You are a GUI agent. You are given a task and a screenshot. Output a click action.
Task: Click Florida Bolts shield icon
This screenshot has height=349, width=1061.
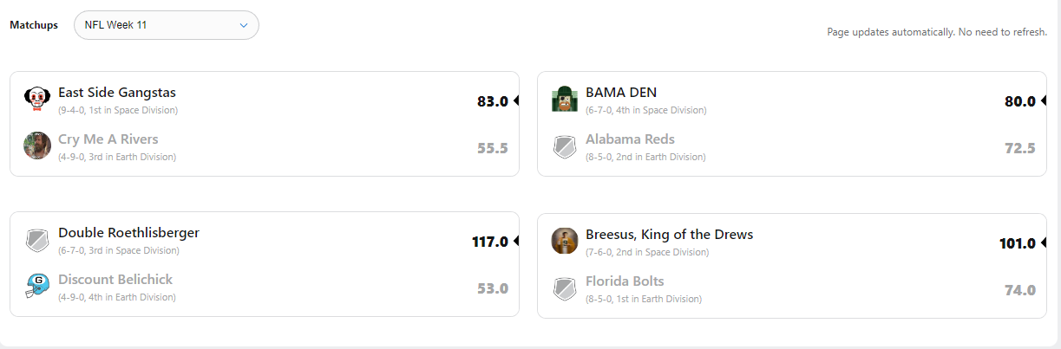click(x=565, y=288)
